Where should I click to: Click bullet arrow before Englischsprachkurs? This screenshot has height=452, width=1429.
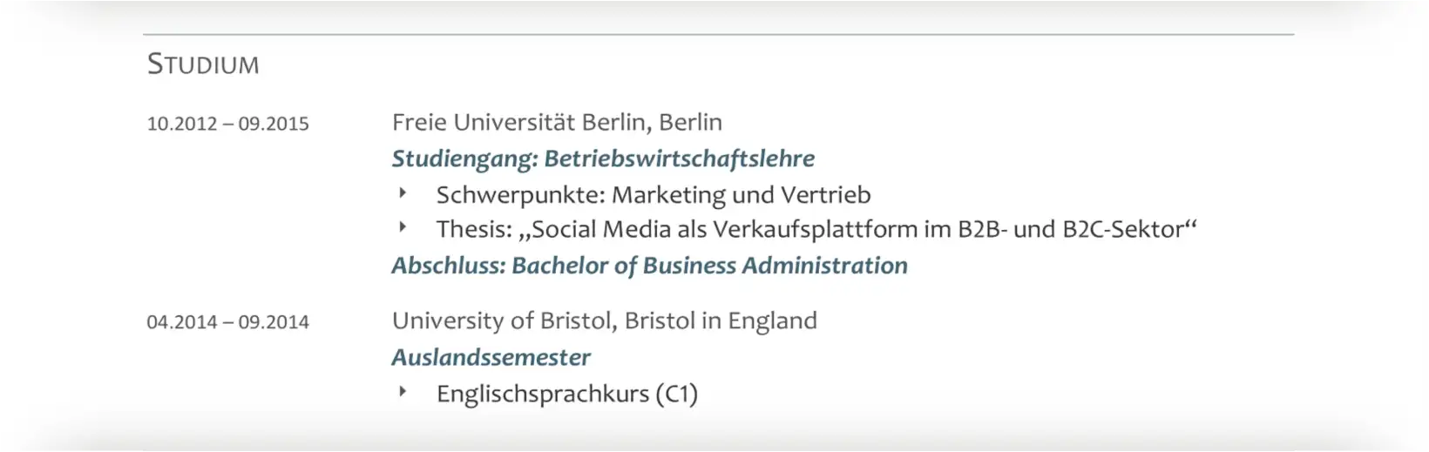[x=403, y=391]
